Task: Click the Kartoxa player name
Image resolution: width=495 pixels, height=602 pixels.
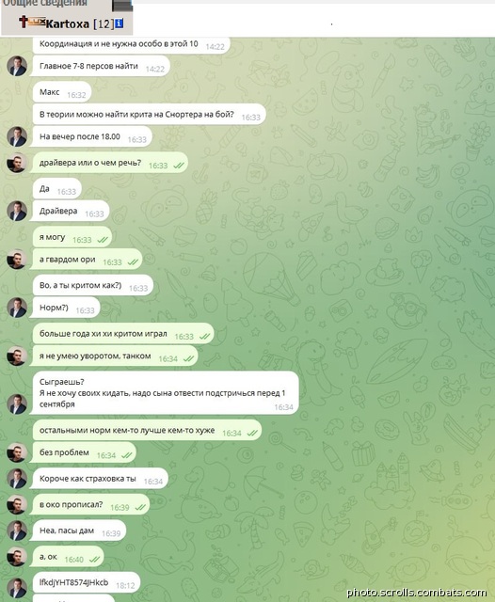Action: pyautogui.click(x=68, y=24)
